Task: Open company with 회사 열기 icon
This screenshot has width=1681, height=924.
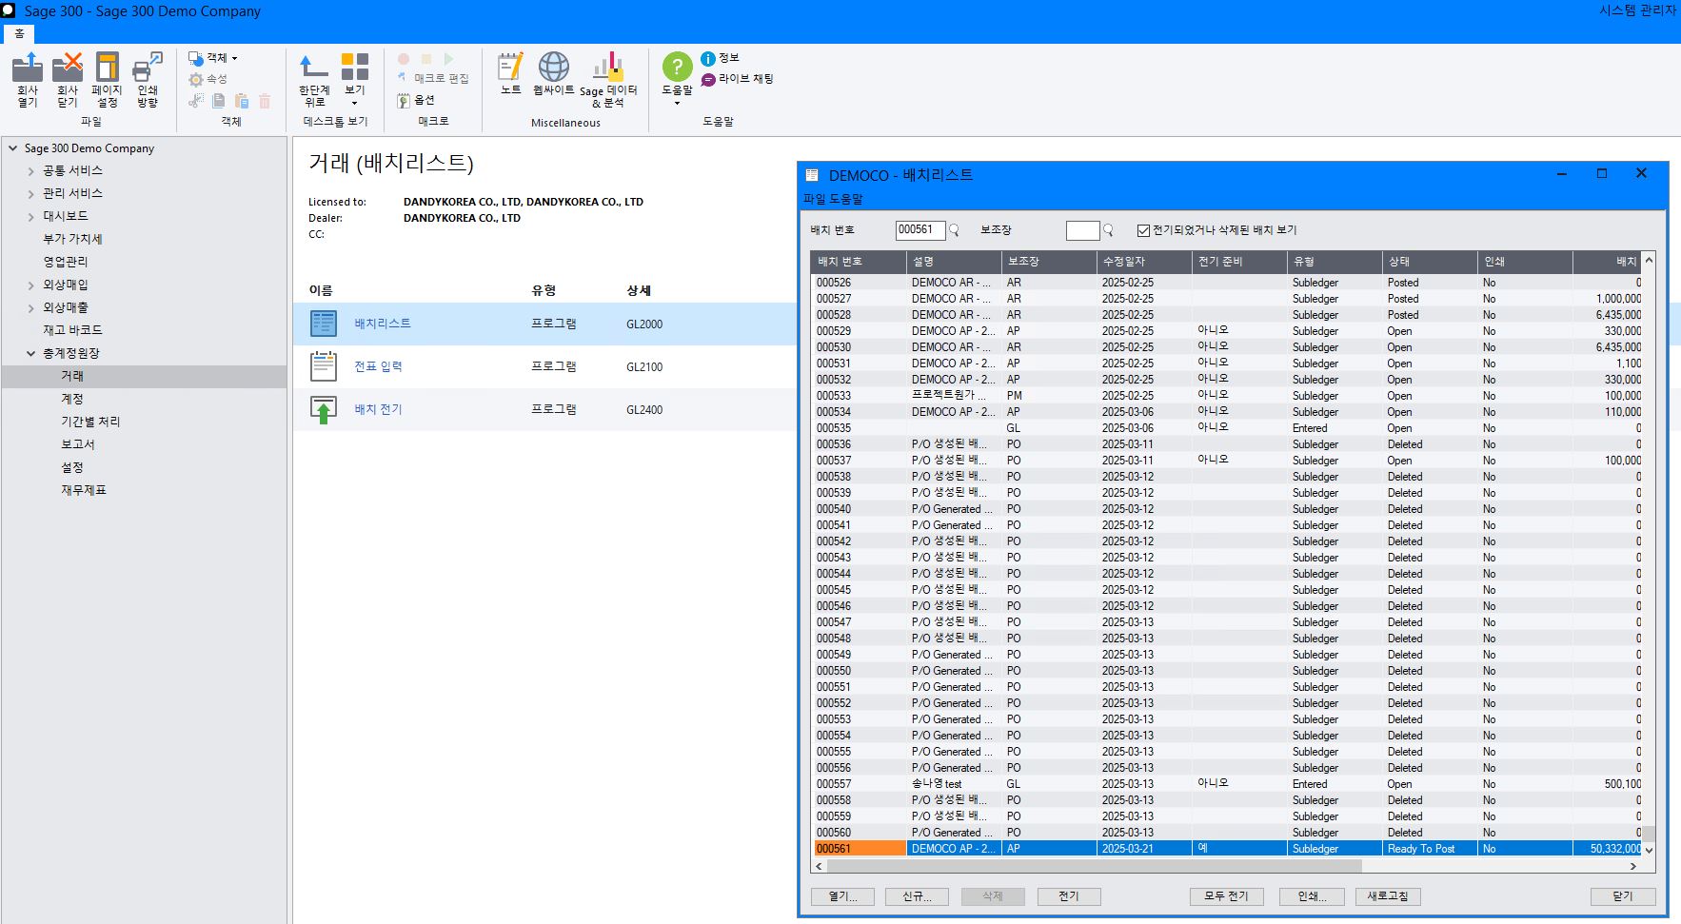Action: [28, 80]
